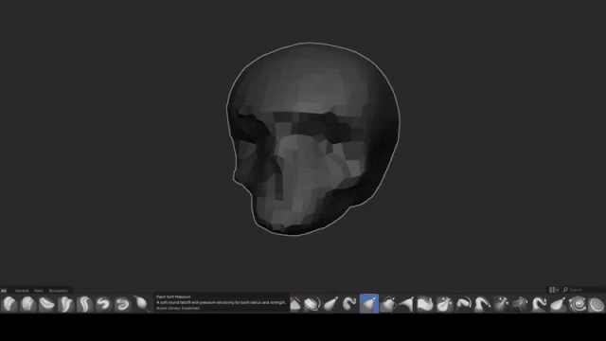This screenshot has height=341, width=606.
Task: Select the leaf-shaped horizontal stroke brush
Action: 46,304
